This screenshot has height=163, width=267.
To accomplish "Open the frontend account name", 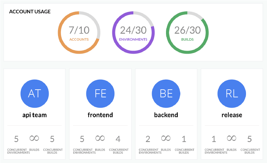I will [100, 115].
